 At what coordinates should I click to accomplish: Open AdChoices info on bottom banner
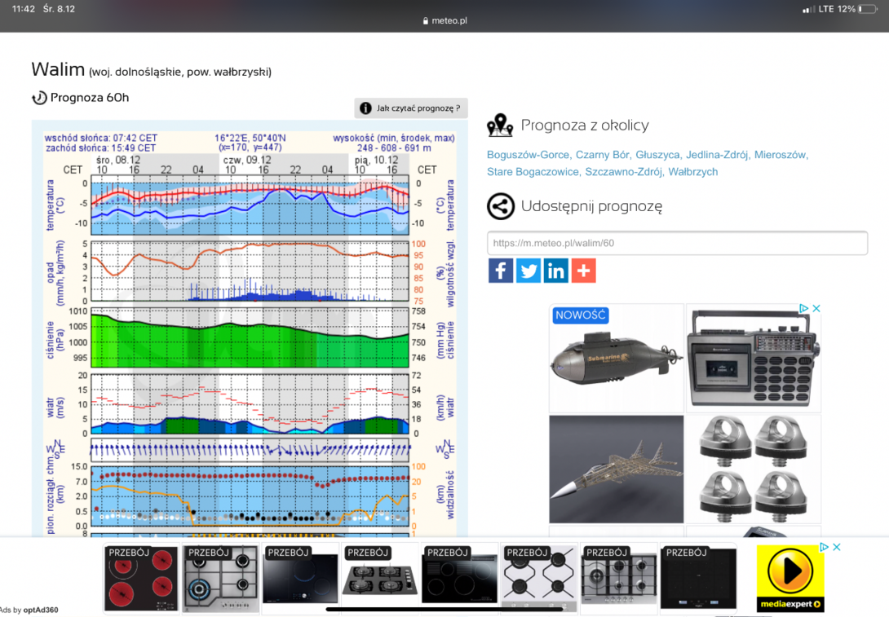[825, 547]
